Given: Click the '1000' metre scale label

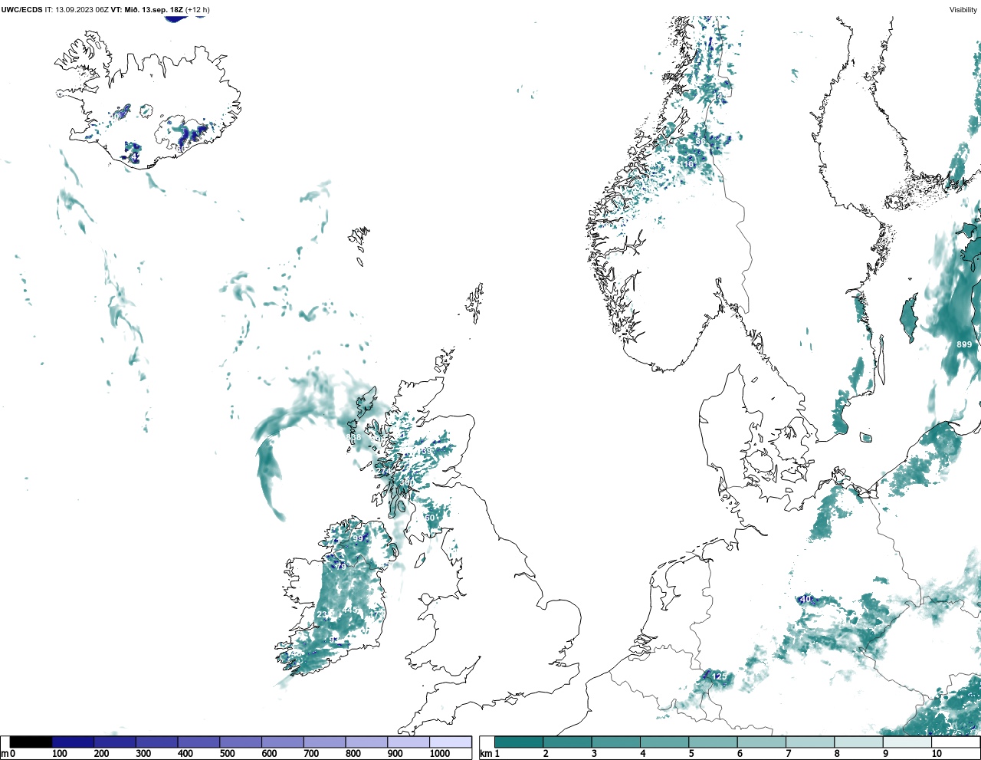Looking at the screenshot, I should point(439,754).
